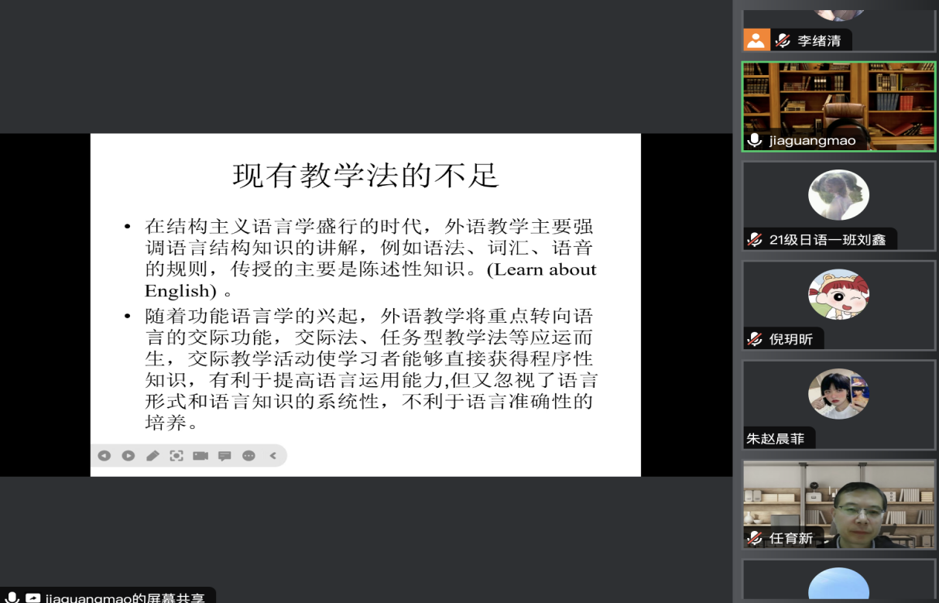Screen dimensions: 939x603
Task: Open the subtitles speech bubble icon
Action: 224,456
